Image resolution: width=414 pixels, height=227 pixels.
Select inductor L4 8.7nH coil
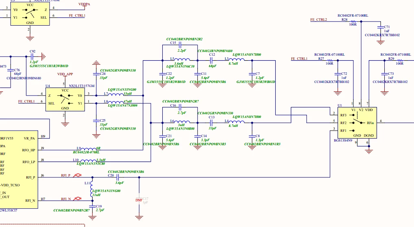tap(236, 122)
